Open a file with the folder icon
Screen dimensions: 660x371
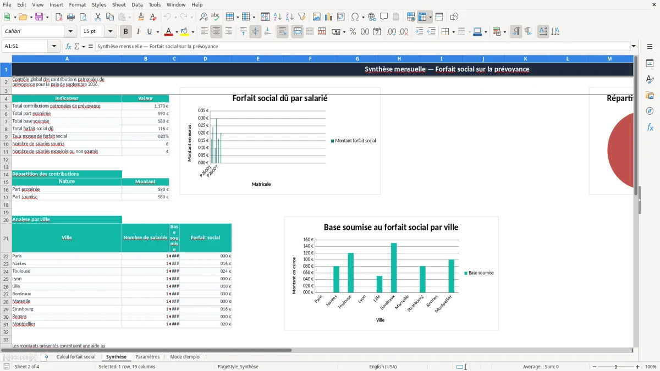tap(23, 17)
